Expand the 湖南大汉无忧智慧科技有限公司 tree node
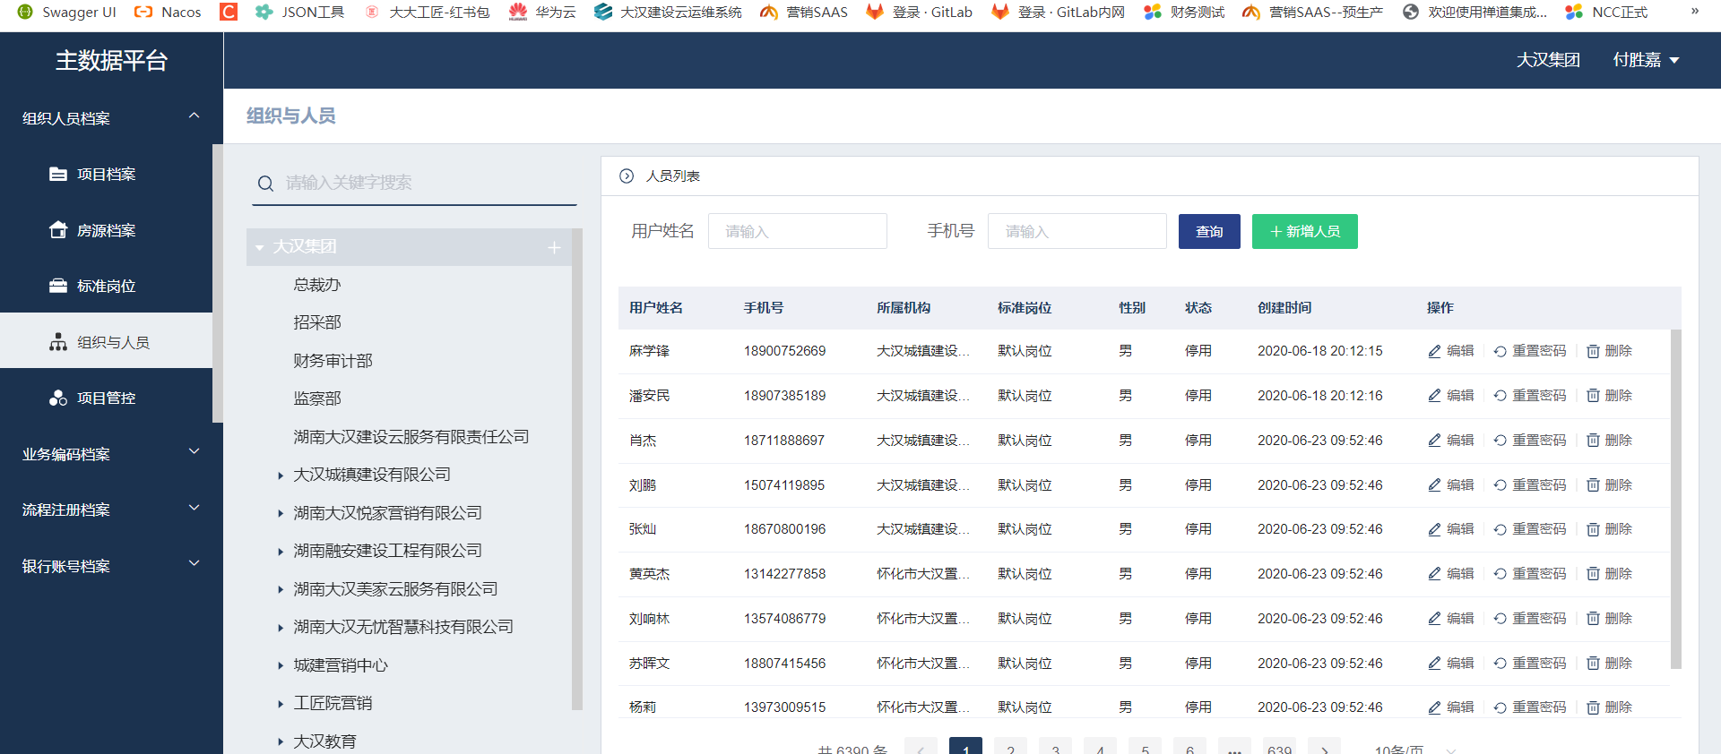The image size is (1721, 754). coord(281,628)
